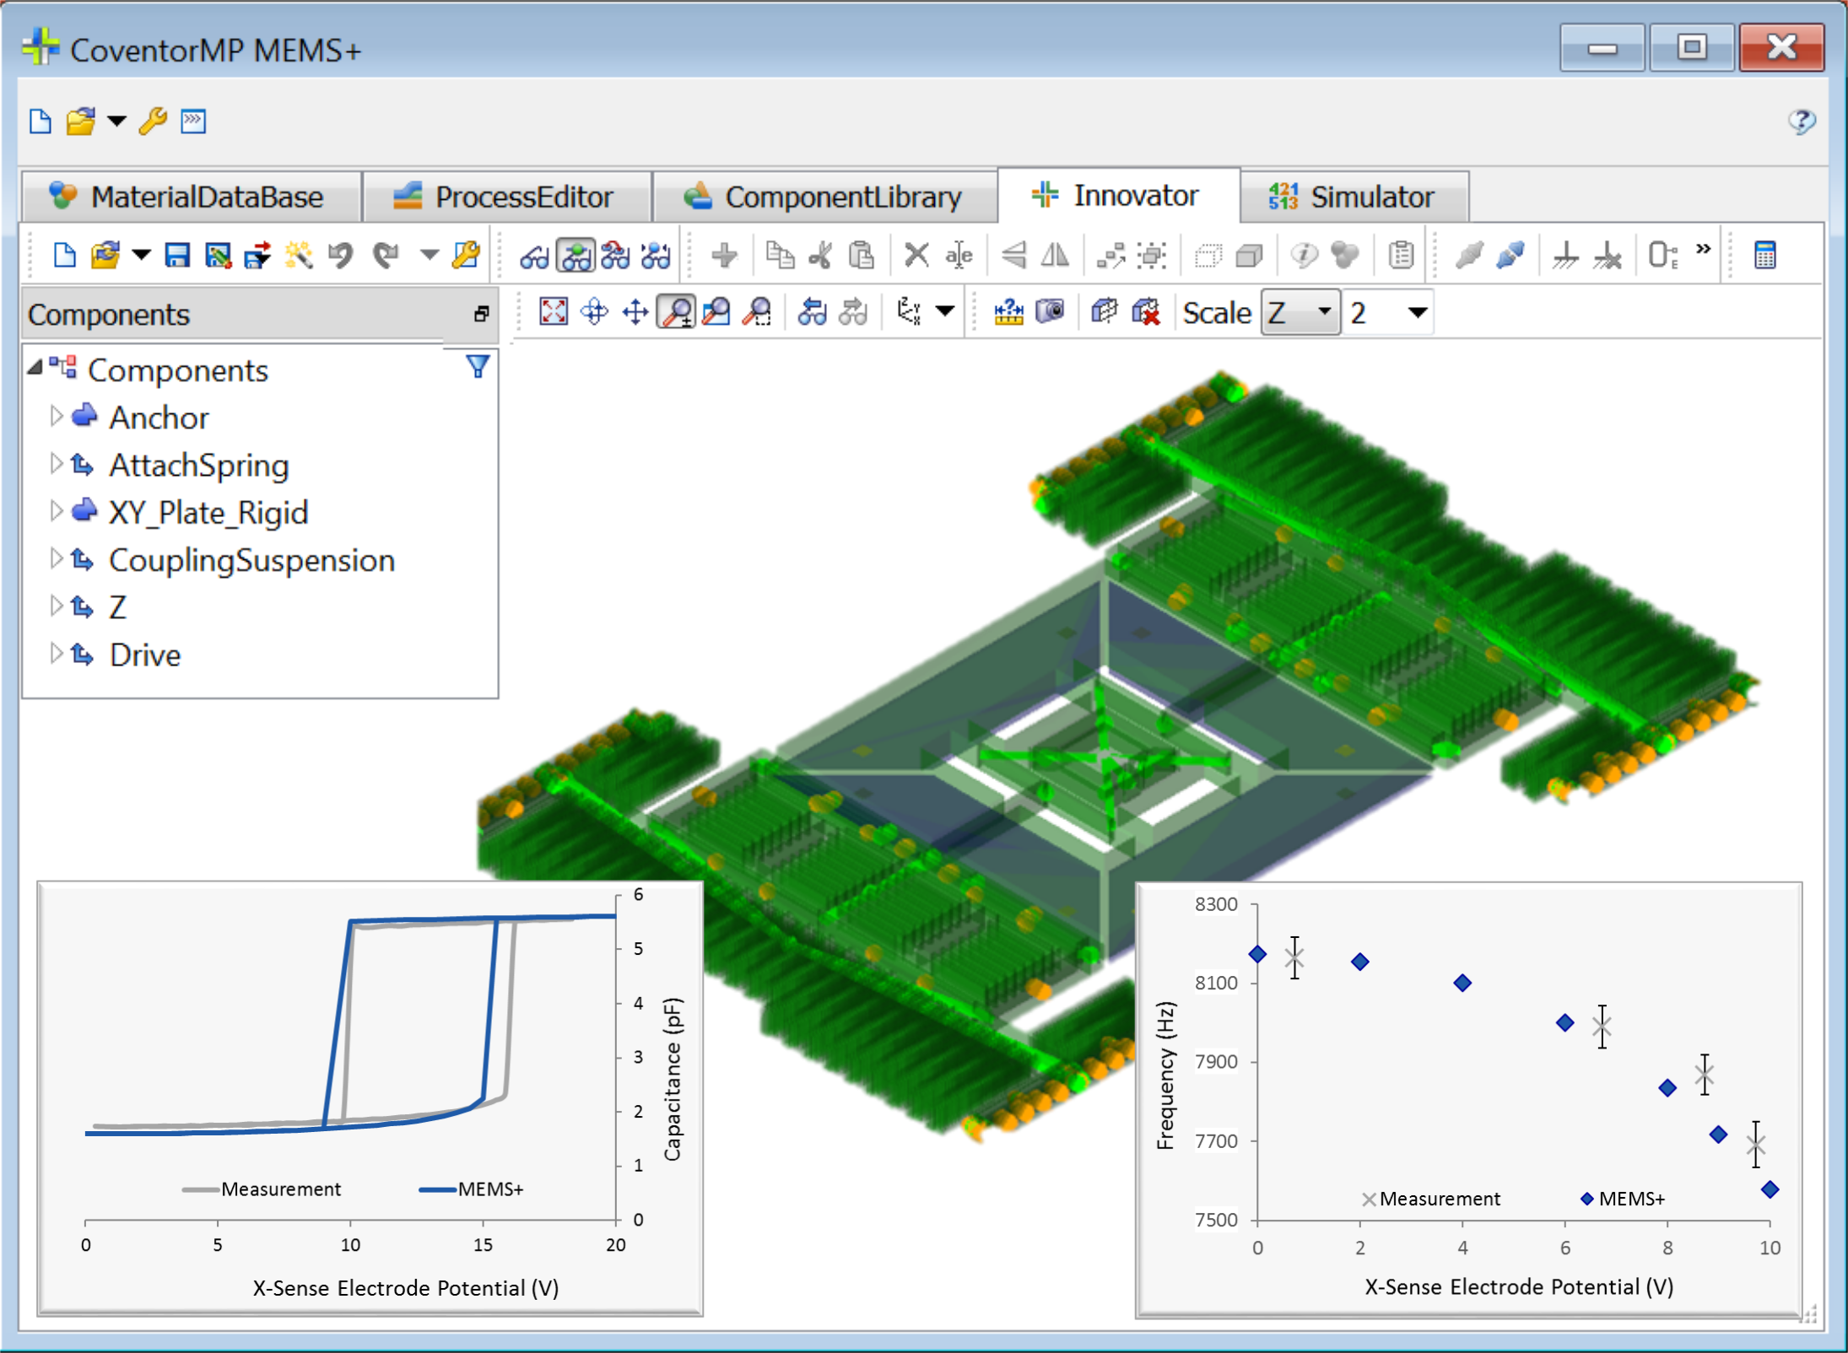Click the Zoom window magnifier icon
Image resolution: width=1848 pixels, height=1353 pixels.
[716, 312]
